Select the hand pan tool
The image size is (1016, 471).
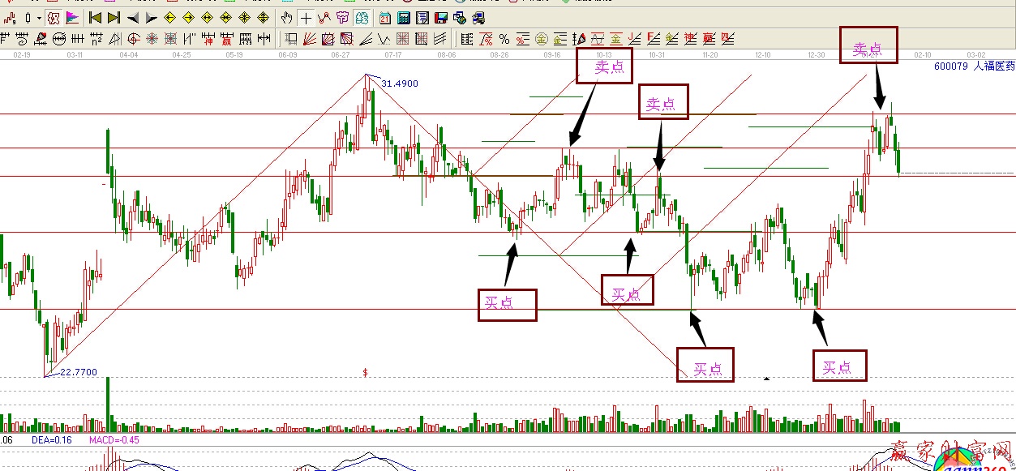[287, 17]
